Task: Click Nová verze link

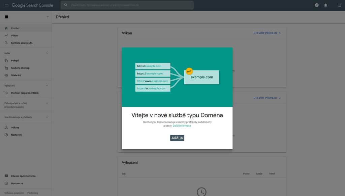Action: pyautogui.click(x=17, y=183)
